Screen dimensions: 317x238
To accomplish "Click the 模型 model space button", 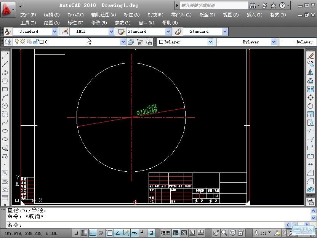I will pyautogui.click(x=165, y=233).
